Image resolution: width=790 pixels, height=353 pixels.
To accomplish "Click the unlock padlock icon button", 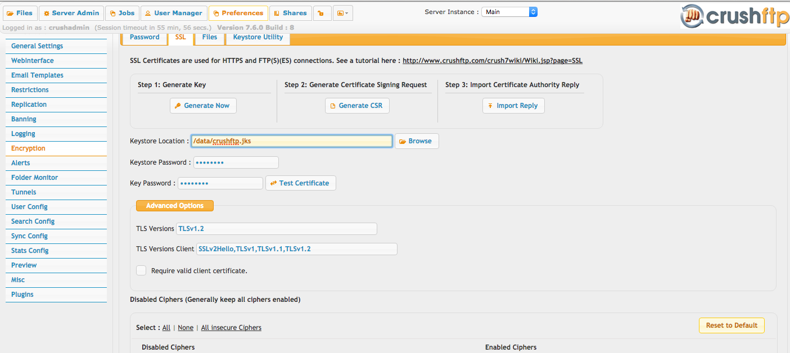I will pos(322,13).
